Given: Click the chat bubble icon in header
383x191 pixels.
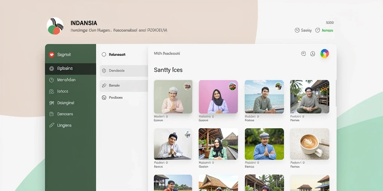Looking at the screenshot, I should pos(303,54).
